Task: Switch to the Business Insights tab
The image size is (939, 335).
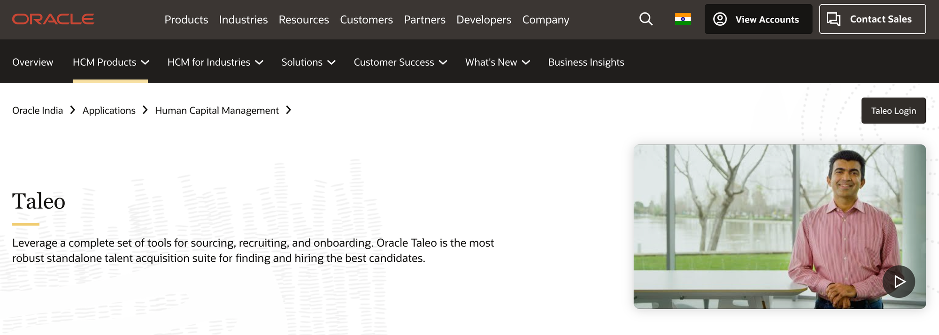Action: (x=586, y=62)
